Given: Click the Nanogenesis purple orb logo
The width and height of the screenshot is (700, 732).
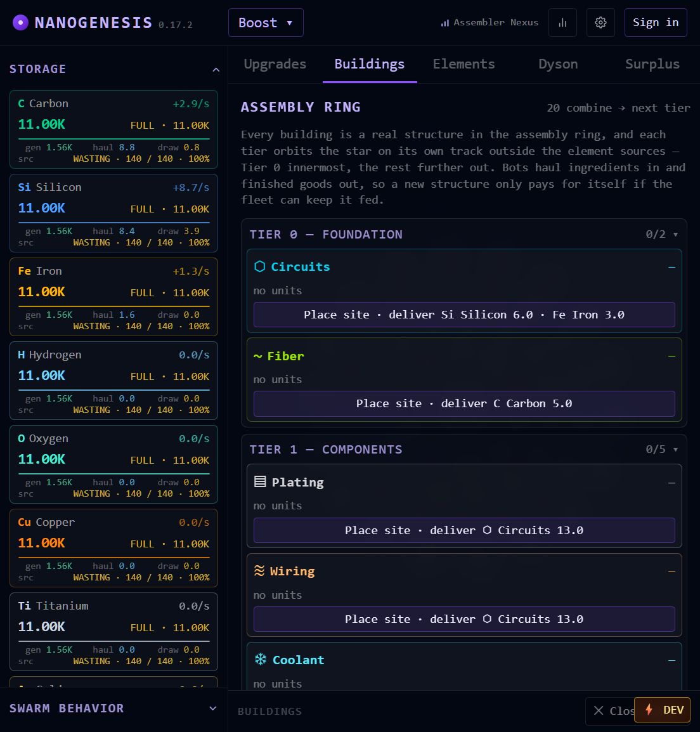Looking at the screenshot, I should [x=20, y=22].
